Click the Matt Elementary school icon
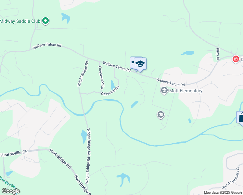Image resolution: width=243 pixels, height=195 pixels. pos(164,91)
